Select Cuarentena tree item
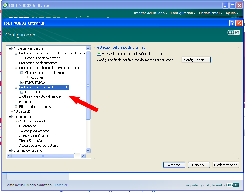Viewport: 245px width, 192px height. point(28,126)
